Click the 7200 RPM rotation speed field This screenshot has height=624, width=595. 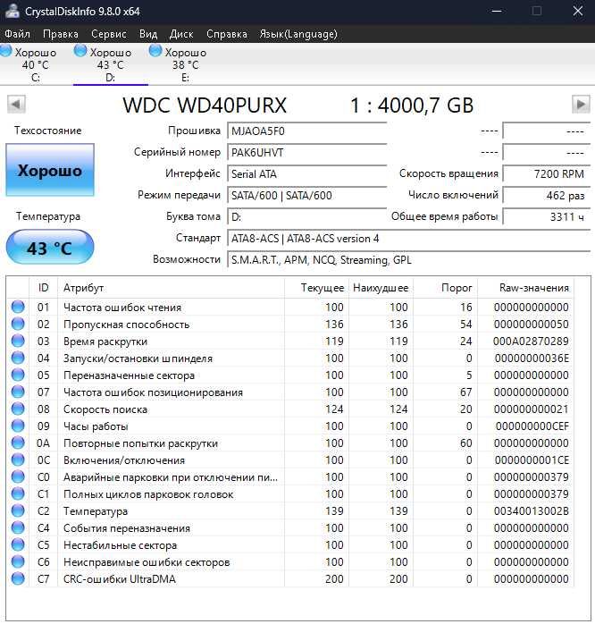[547, 174]
